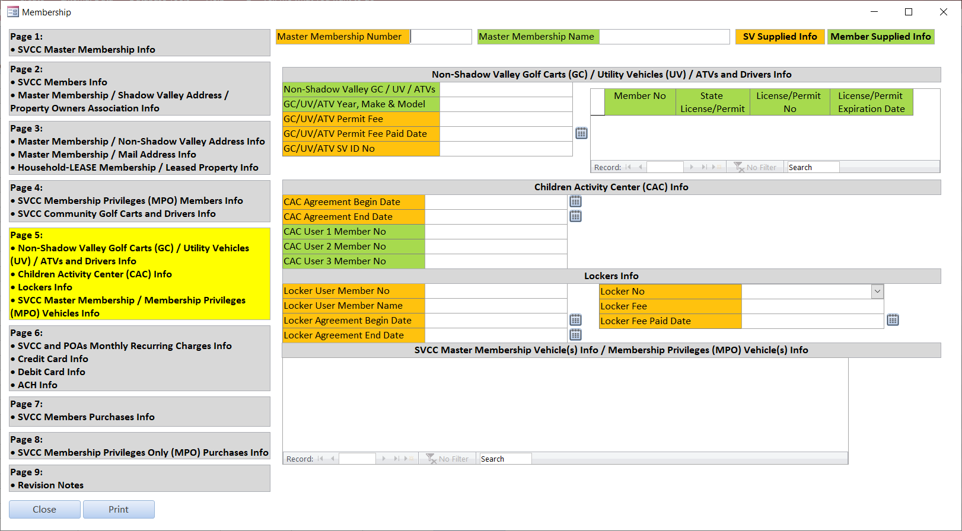Open calendar for Locker Fee Paid Date
Screen dimensions: 962x531
click(893, 320)
